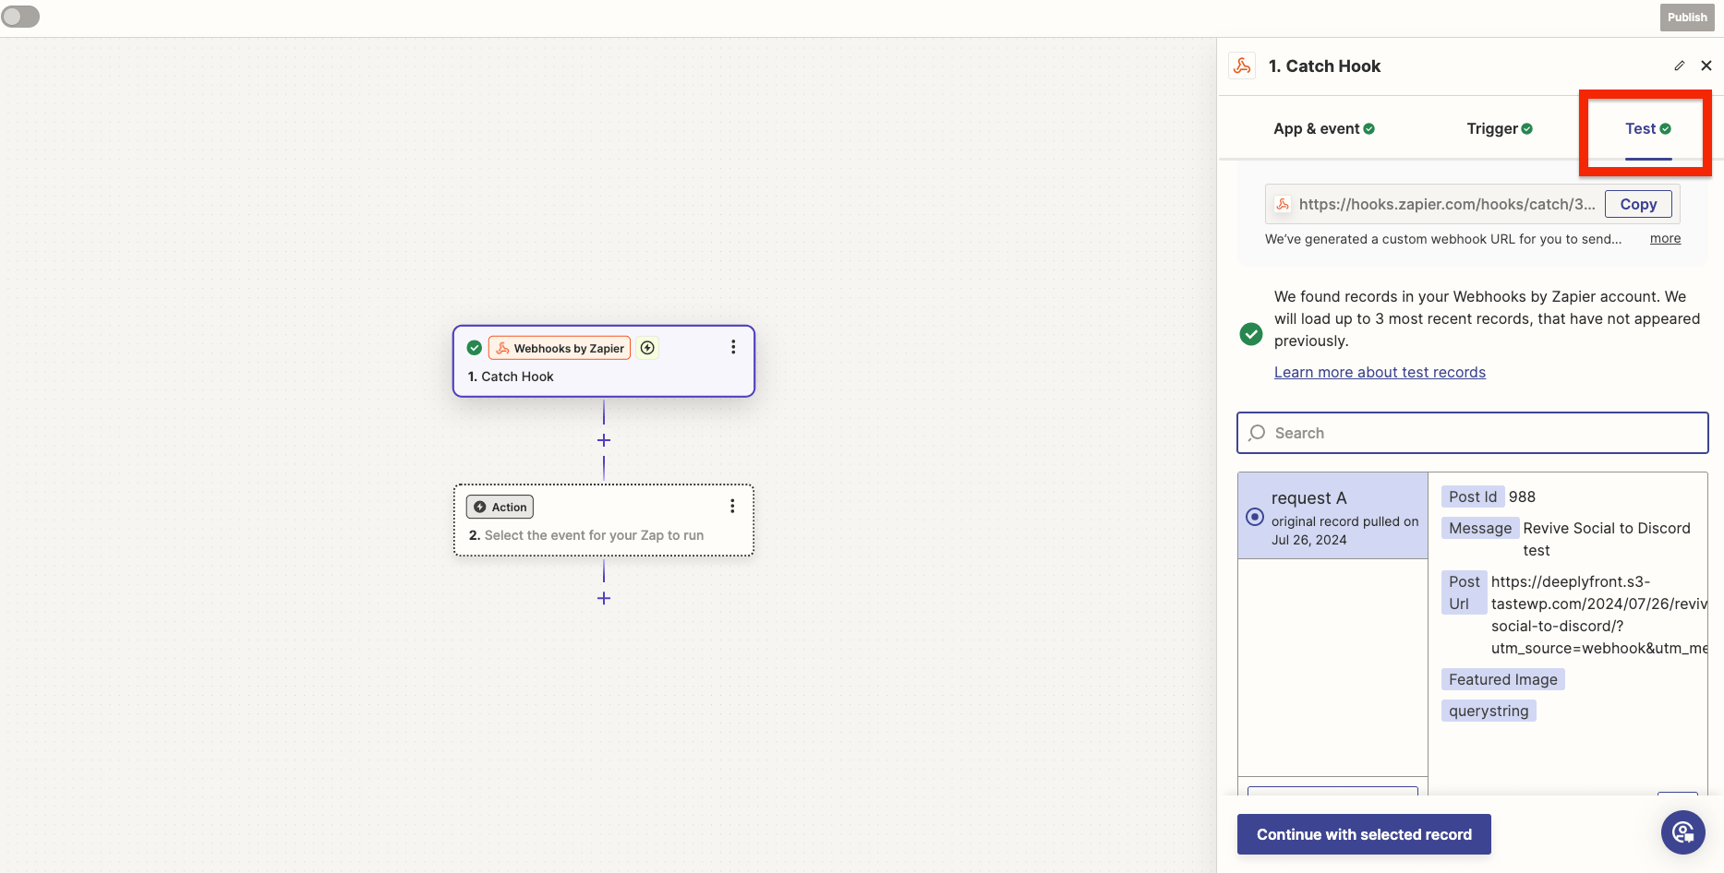
Task: Click the circular icon next to Webhooks by Zapier badge
Action: click(x=648, y=348)
